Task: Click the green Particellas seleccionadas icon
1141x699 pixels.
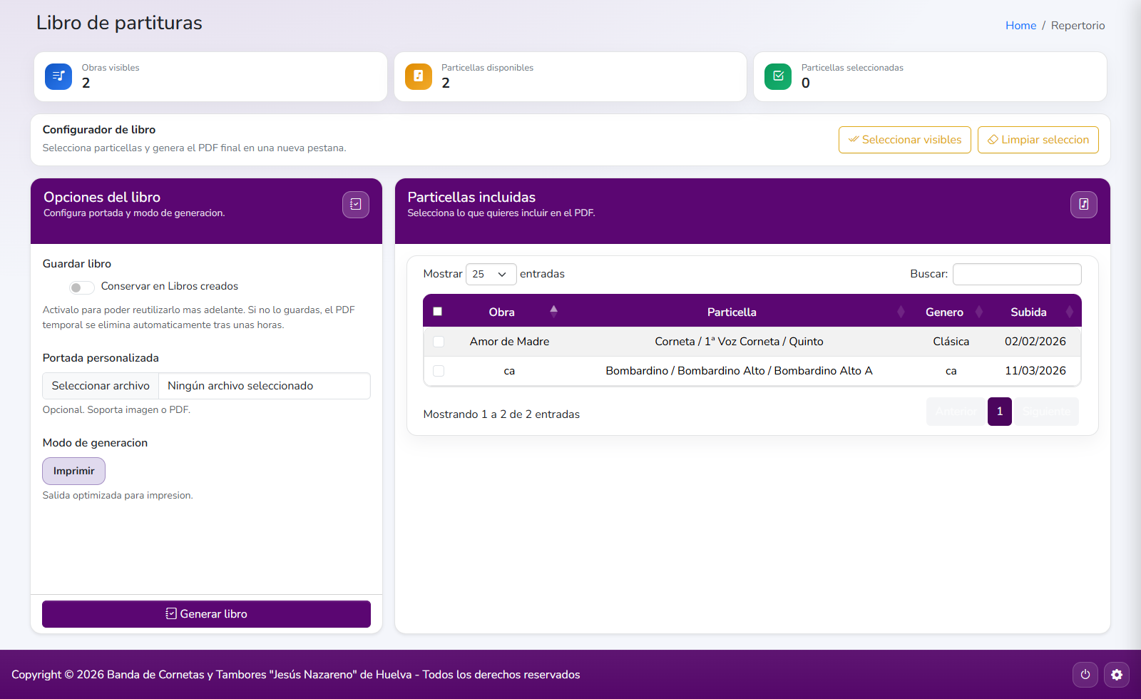Action: coord(778,76)
